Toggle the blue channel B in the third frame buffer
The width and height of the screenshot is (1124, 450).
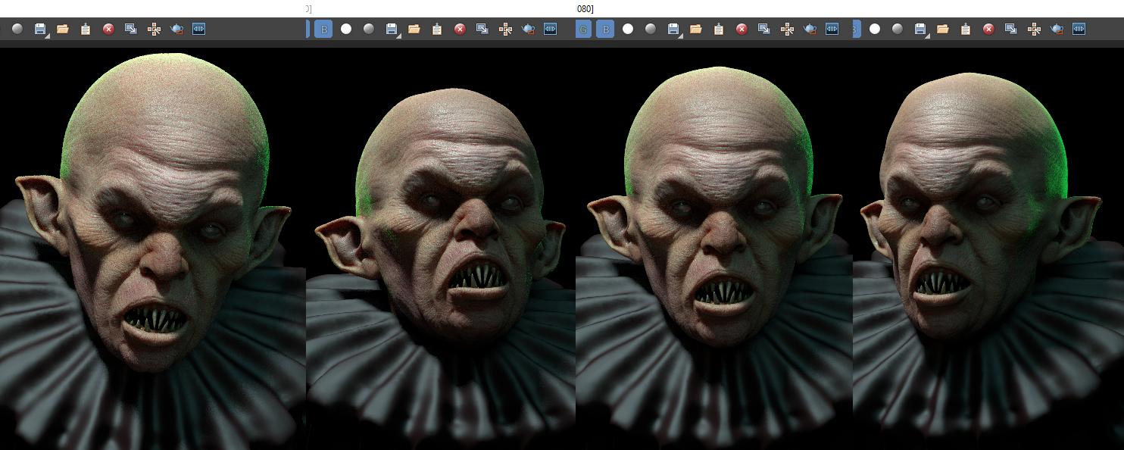pyautogui.click(x=605, y=30)
